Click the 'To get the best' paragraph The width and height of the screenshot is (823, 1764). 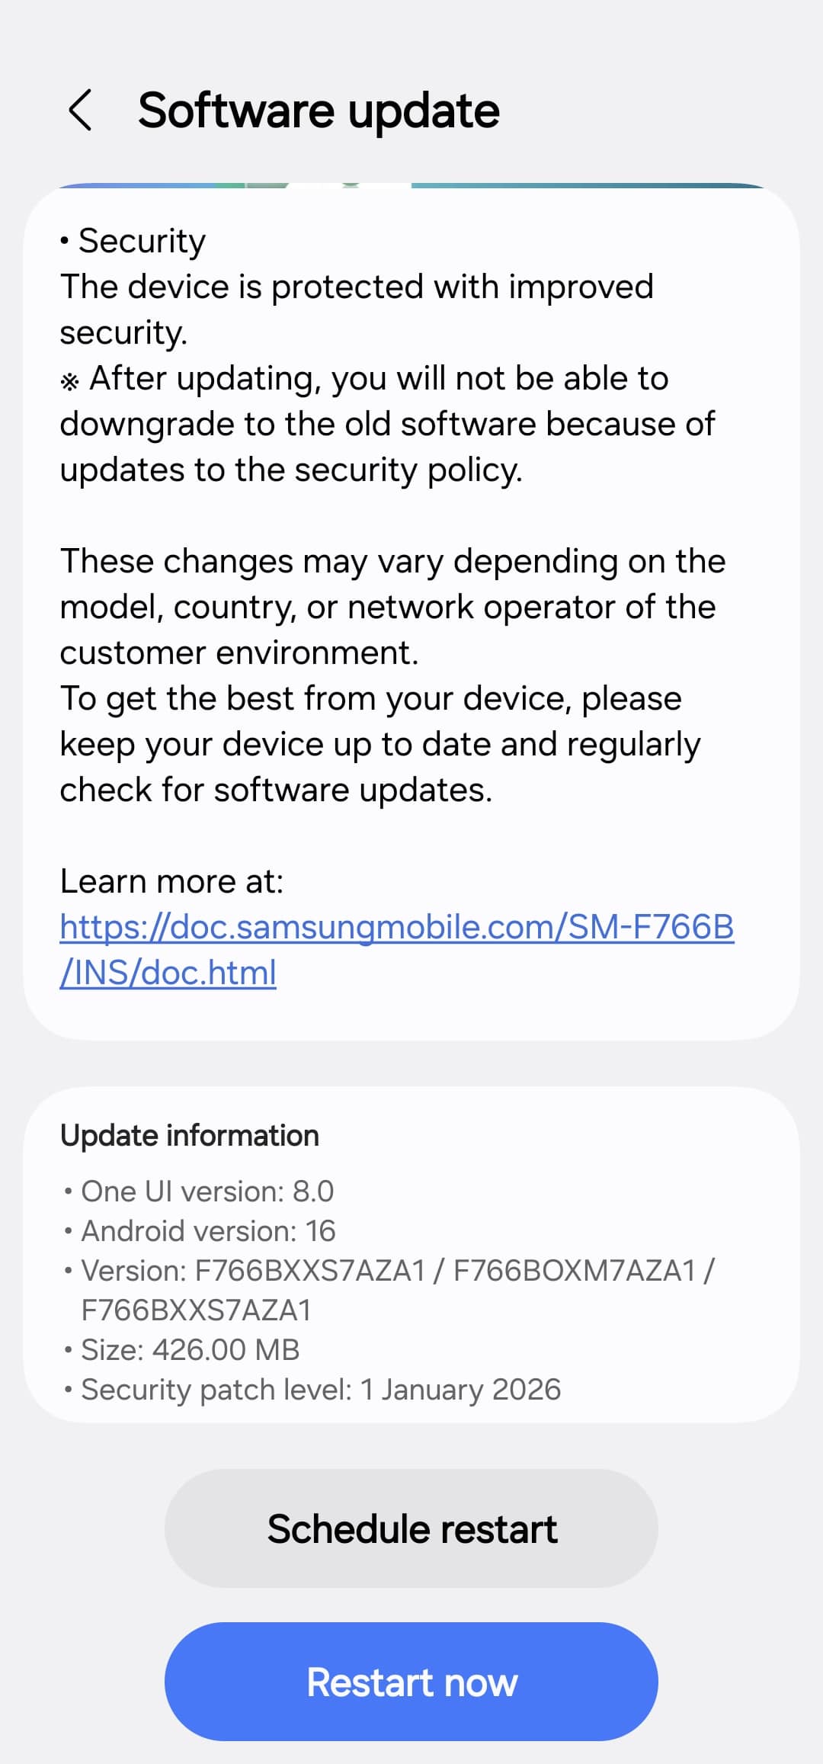pos(379,744)
